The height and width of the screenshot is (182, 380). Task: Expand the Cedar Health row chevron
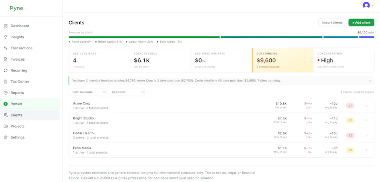(366, 136)
